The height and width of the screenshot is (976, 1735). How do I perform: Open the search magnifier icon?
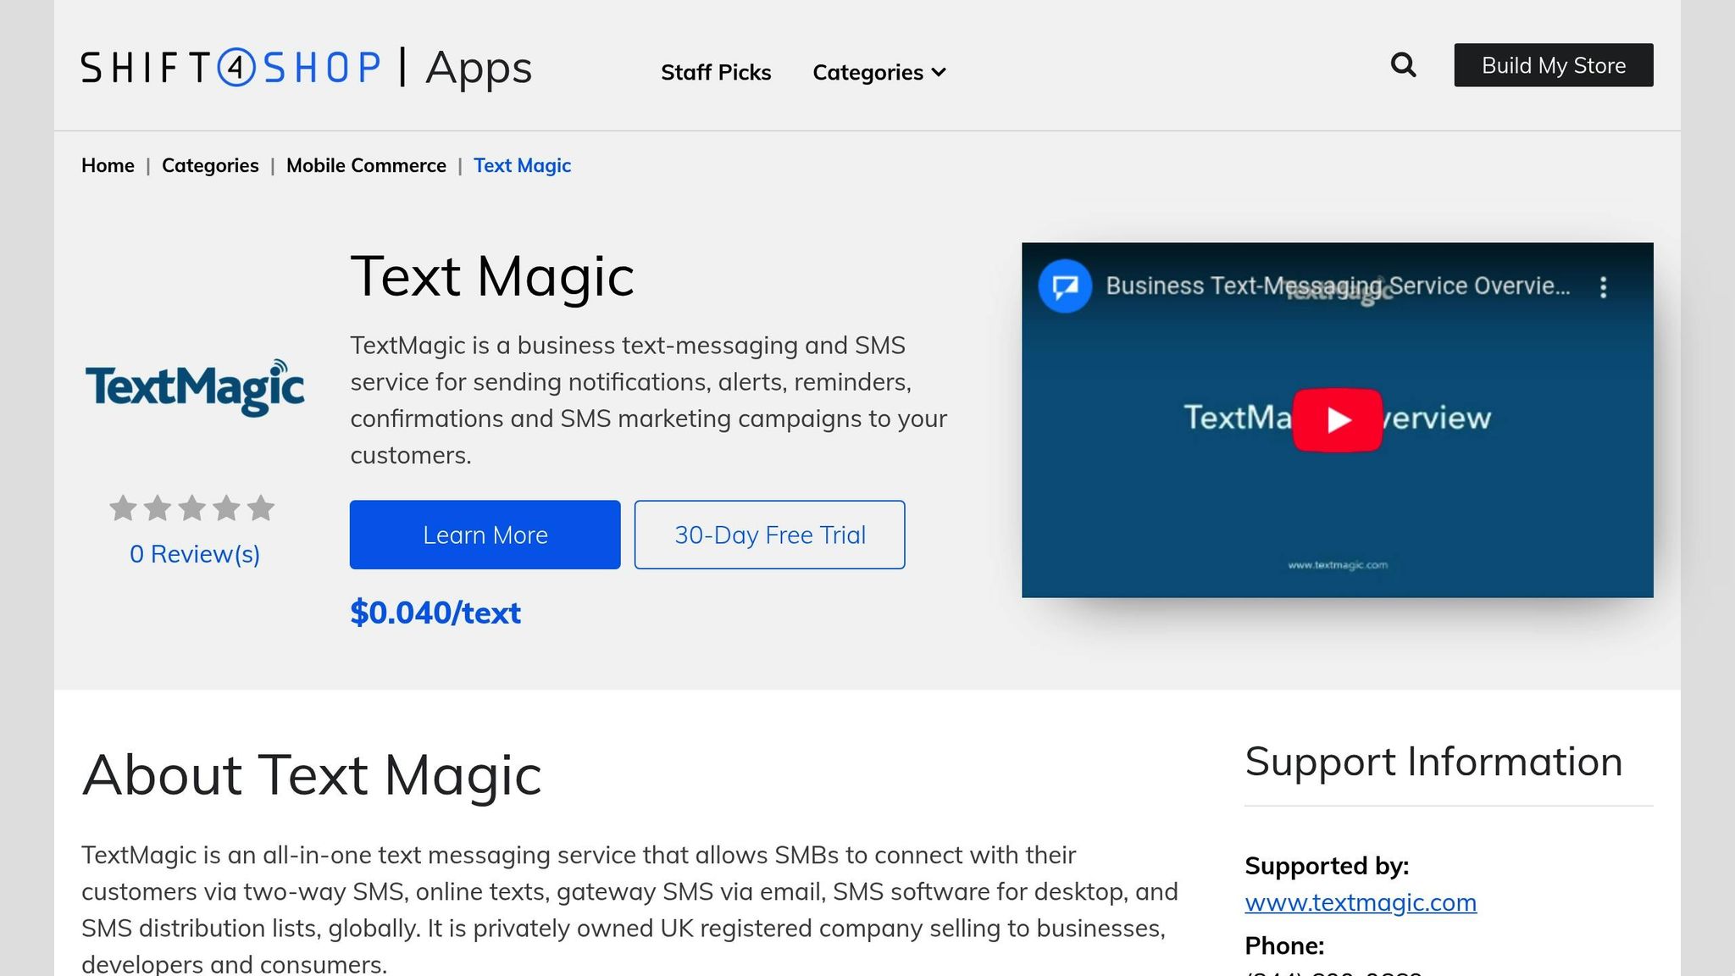(1403, 64)
